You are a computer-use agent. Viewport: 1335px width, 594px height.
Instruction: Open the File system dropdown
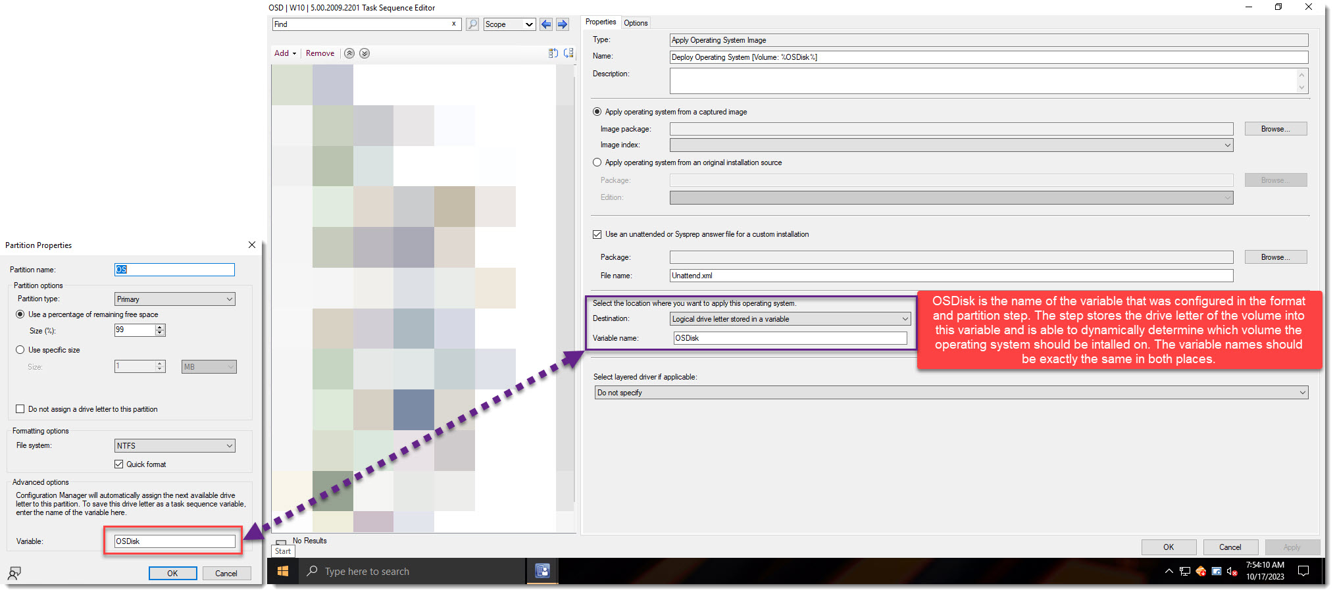174,446
